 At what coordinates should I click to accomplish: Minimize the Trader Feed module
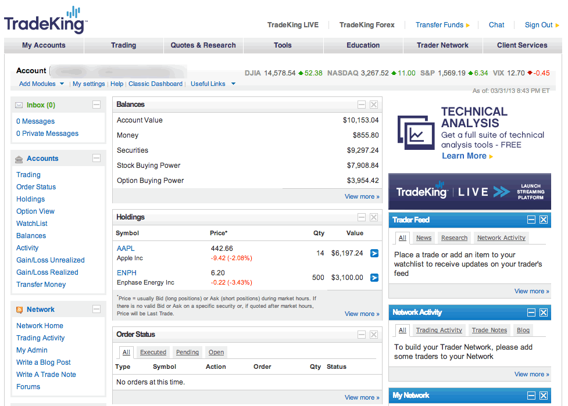click(x=531, y=220)
